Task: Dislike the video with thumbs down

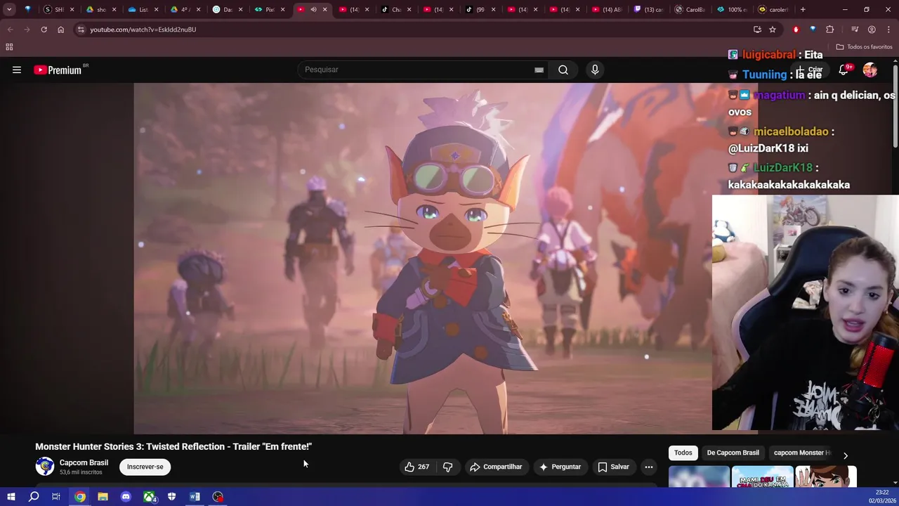Action: click(x=447, y=467)
